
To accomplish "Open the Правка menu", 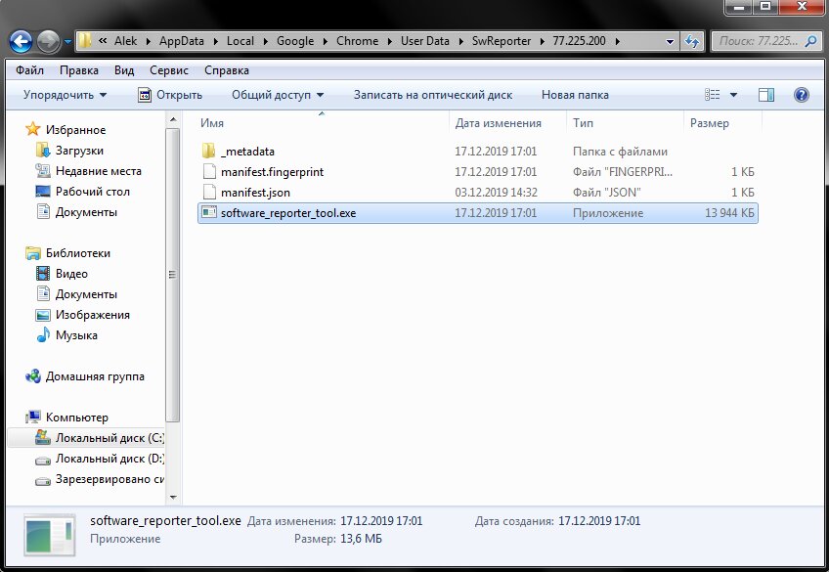I will pyautogui.click(x=79, y=70).
